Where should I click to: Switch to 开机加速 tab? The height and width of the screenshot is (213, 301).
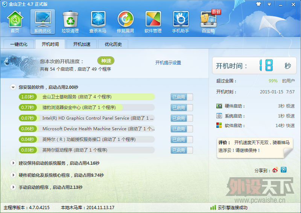pyautogui.click(x=82, y=44)
